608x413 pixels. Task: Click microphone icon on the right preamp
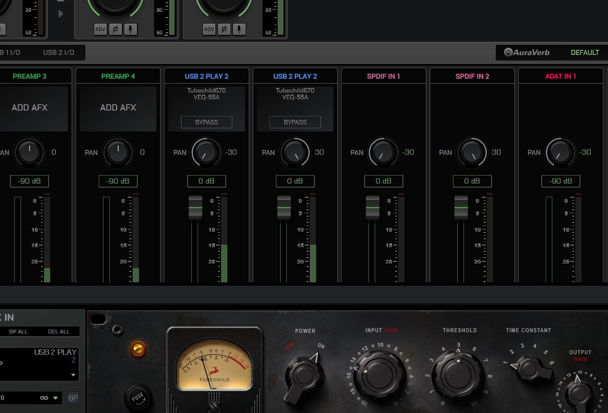(x=239, y=29)
